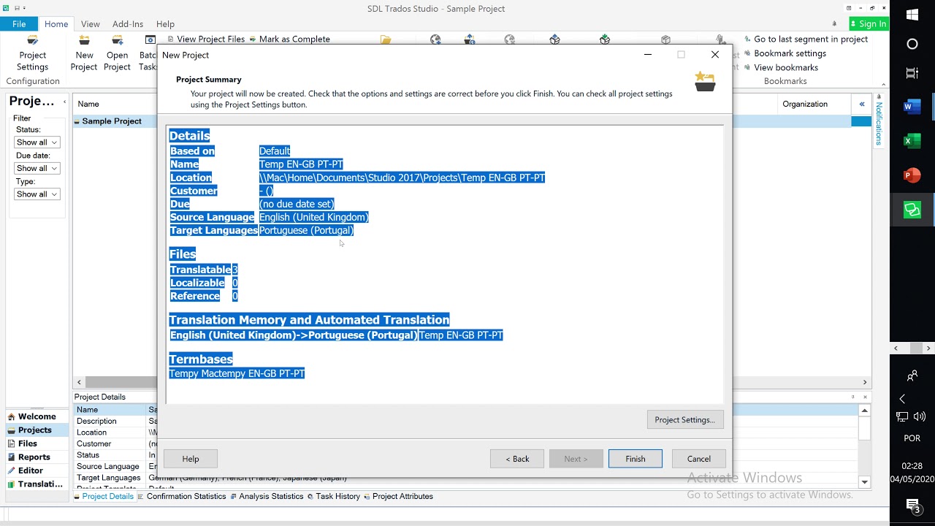Open the Due date filter dropdown
The height and width of the screenshot is (526, 935).
(x=37, y=168)
